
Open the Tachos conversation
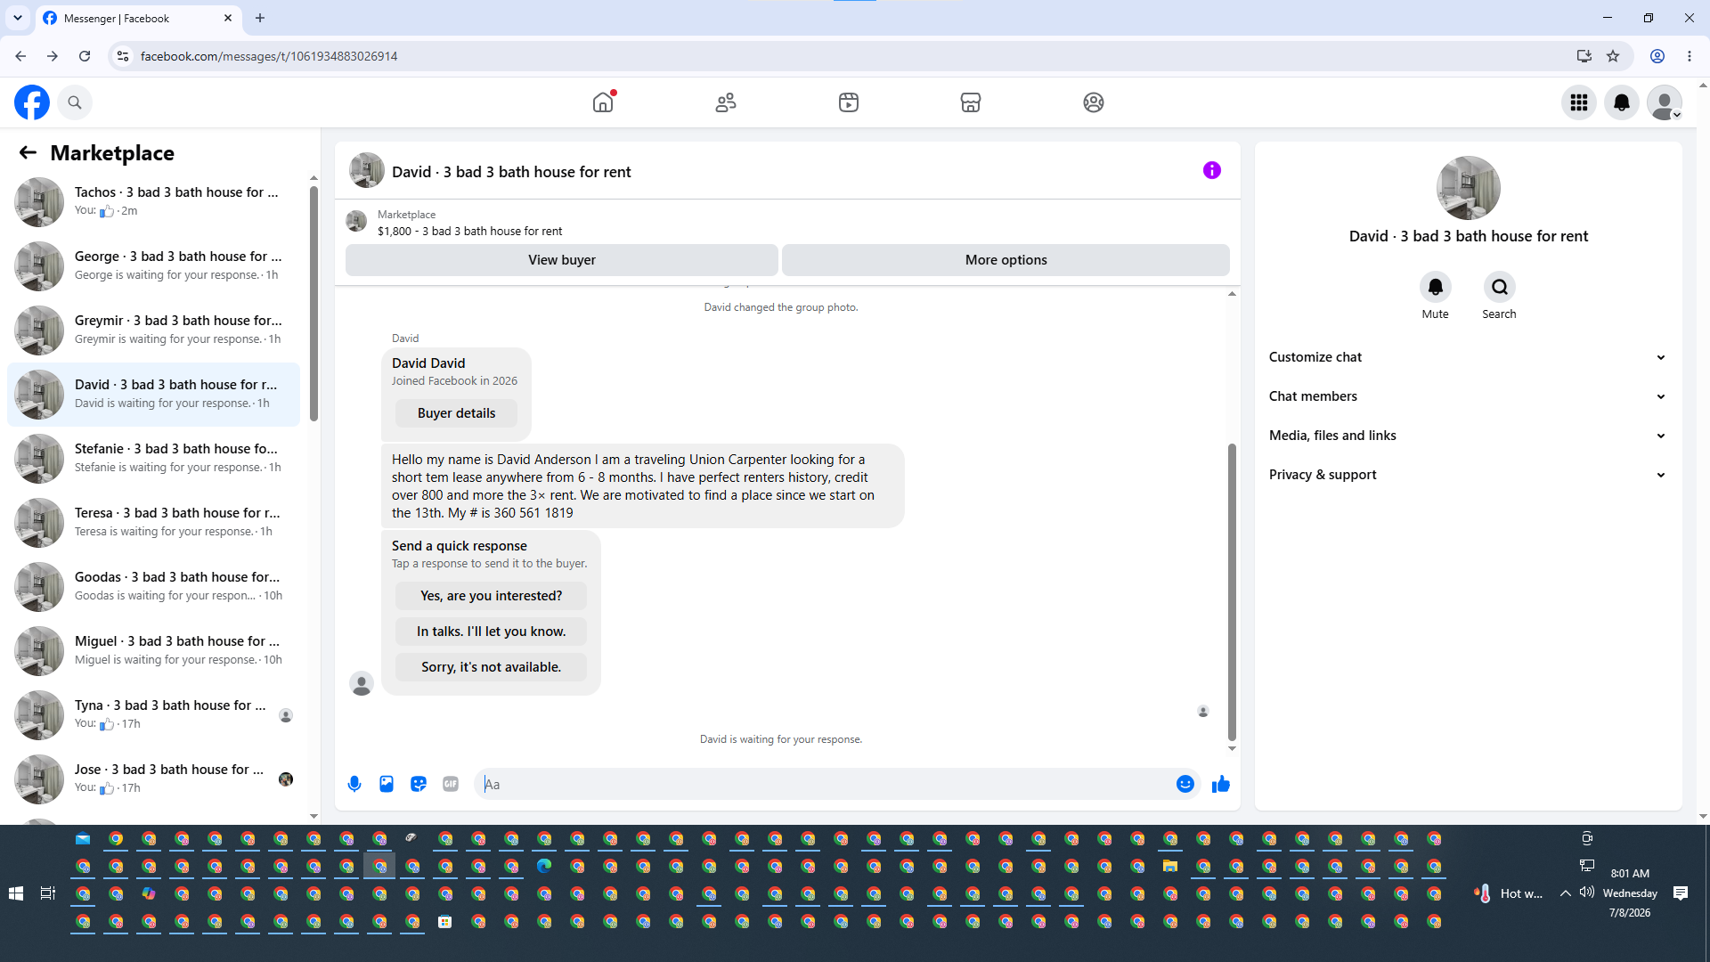pyautogui.click(x=153, y=202)
